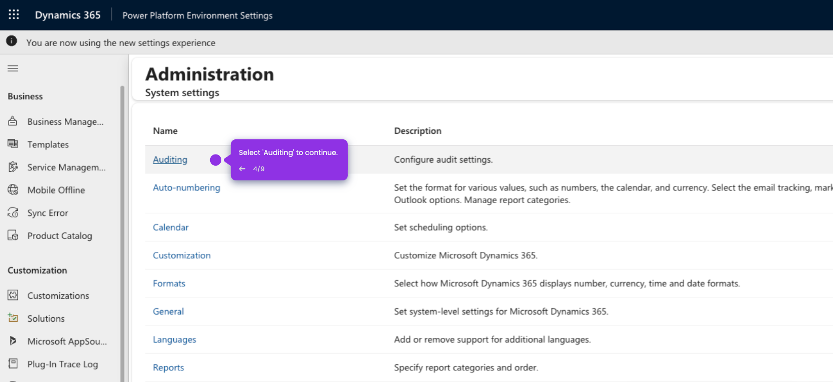The height and width of the screenshot is (382, 833).
Task: Click the sidebar vertical scrollbar
Action: [122, 228]
